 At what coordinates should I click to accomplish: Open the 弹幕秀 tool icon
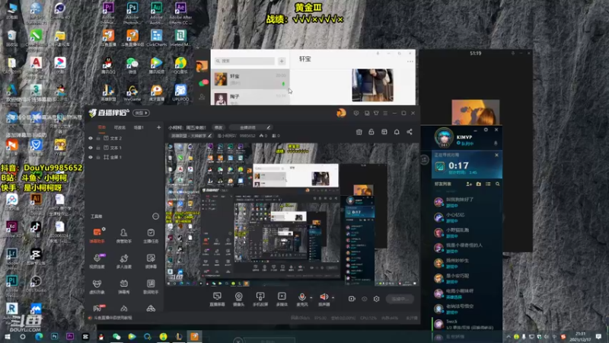pyautogui.click(x=123, y=286)
